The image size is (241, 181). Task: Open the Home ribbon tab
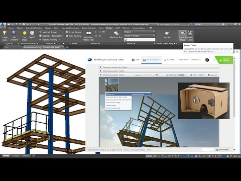click(x=11, y=28)
